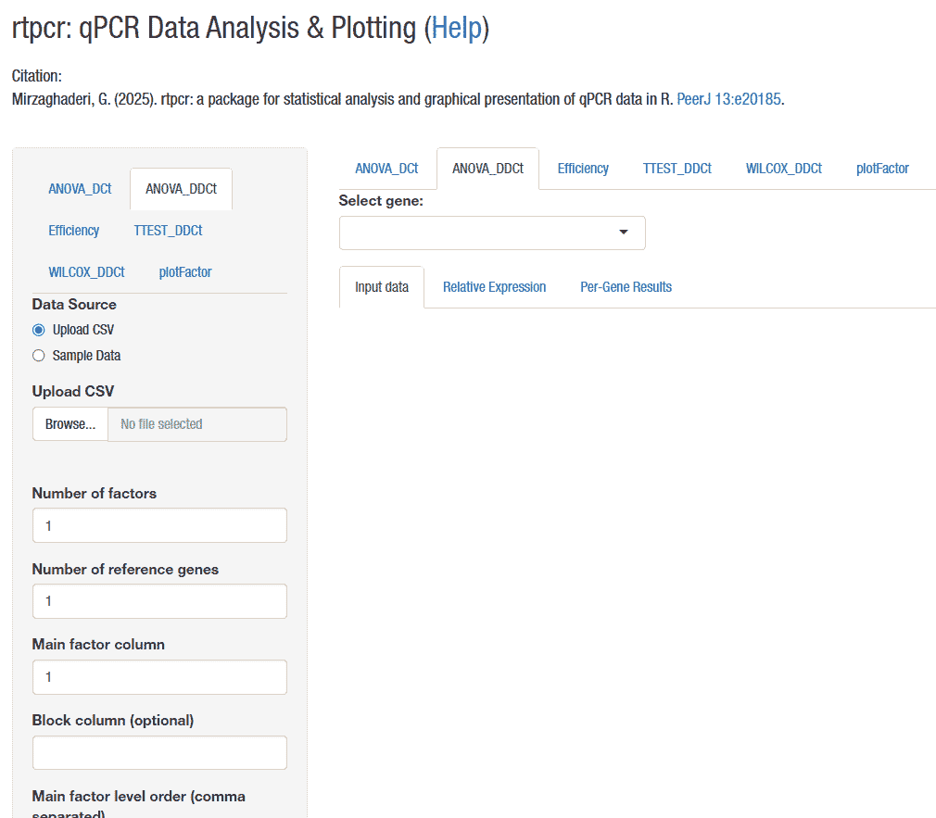936x818 pixels.
Task: Click the Number of factors field
Action: [159, 525]
